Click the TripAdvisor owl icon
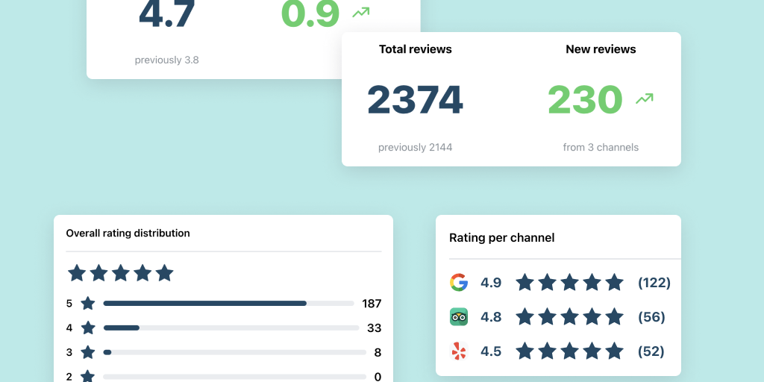This screenshot has width=764, height=382. (x=459, y=317)
